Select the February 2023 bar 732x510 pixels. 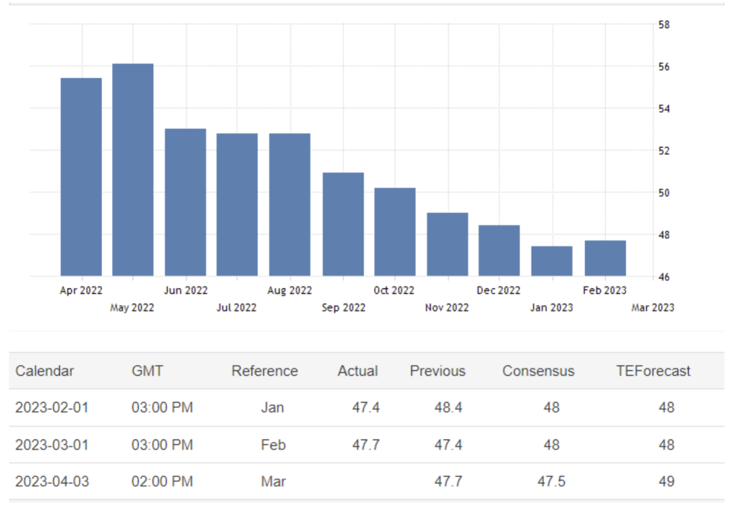pos(605,258)
